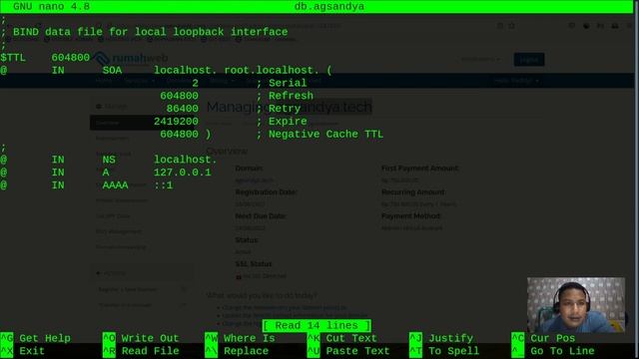Viewport: 639px width, 359px height.
Task: Click the 'A' record type
Action: pos(106,173)
